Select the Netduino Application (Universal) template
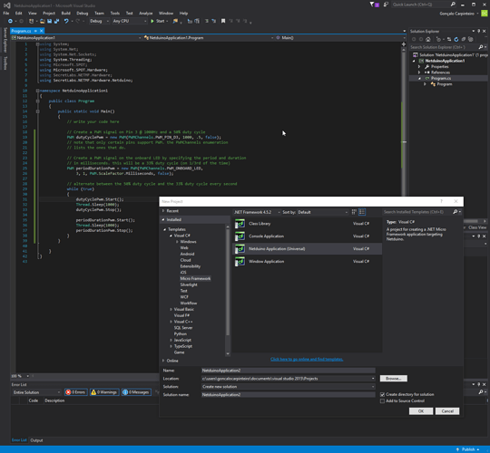This screenshot has width=490, height=453. [x=308, y=248]
